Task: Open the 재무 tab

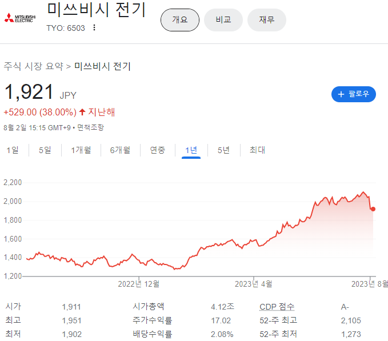Action: coord(267,20)
